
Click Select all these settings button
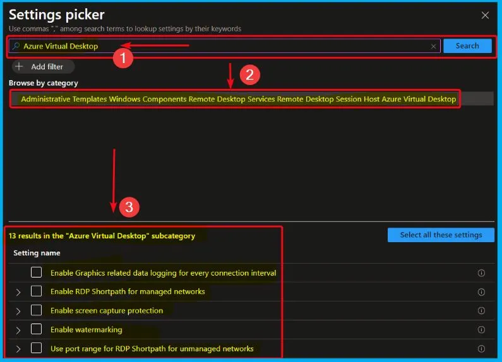[441, 235]
